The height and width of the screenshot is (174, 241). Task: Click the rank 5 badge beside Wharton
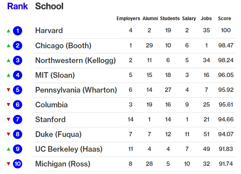(x=17, y=90)
